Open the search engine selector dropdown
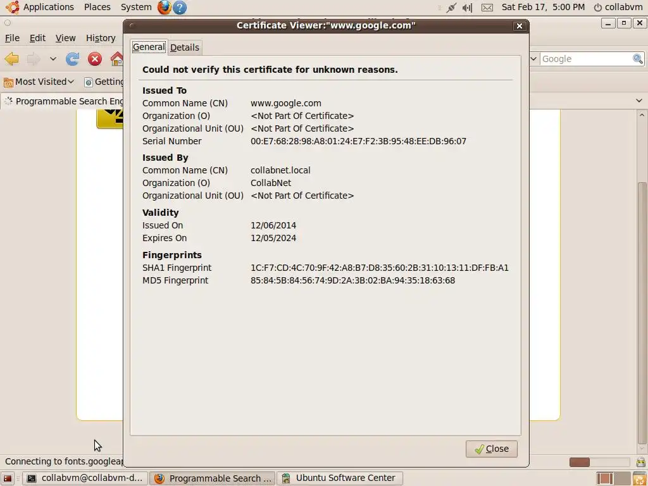The width and height of the screenshot is (648, 486). pos(533,59)
